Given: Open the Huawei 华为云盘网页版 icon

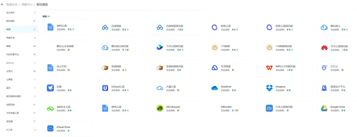Looking at the screenshot, I should pyautogui.click(x=324, y=48).
